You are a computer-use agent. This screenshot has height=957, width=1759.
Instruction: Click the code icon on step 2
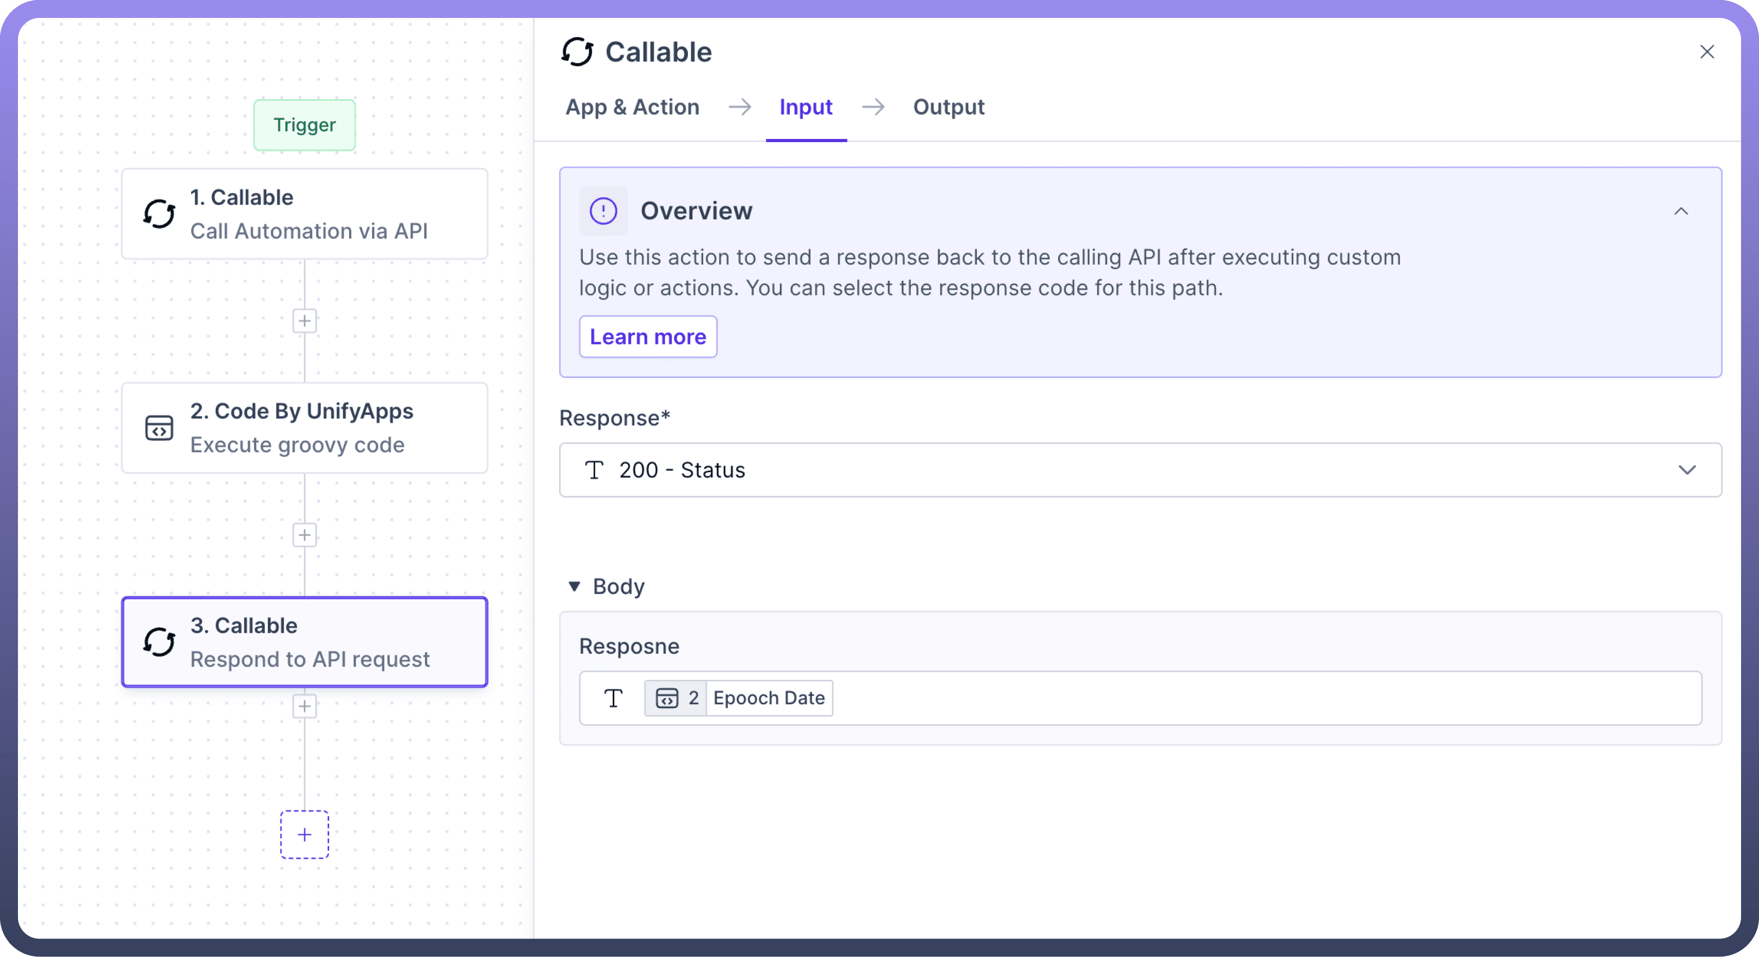(159, 428)
